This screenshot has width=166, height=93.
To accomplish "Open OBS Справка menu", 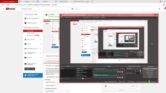I will pyautogui.click(x=103, y=17).
